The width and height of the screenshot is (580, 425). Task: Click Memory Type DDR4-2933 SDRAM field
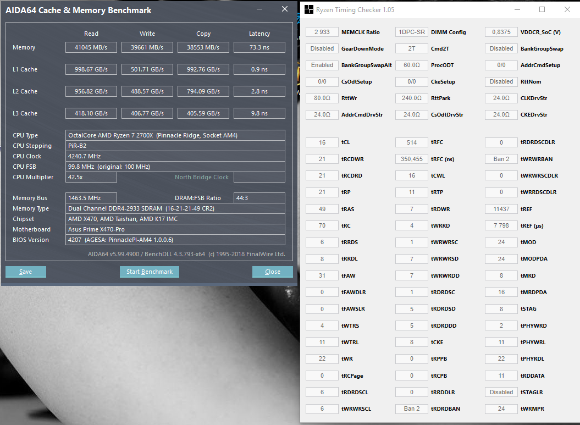(175, 208)
